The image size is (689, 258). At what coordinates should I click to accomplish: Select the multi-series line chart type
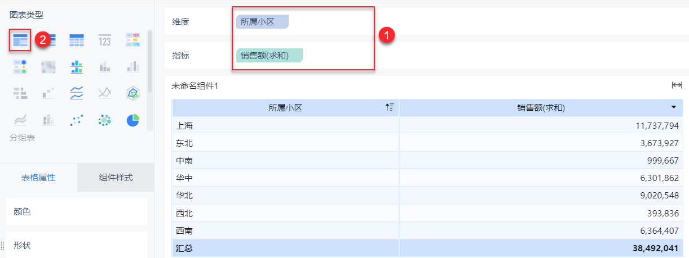pyautogui.click(x=77, y=93)
